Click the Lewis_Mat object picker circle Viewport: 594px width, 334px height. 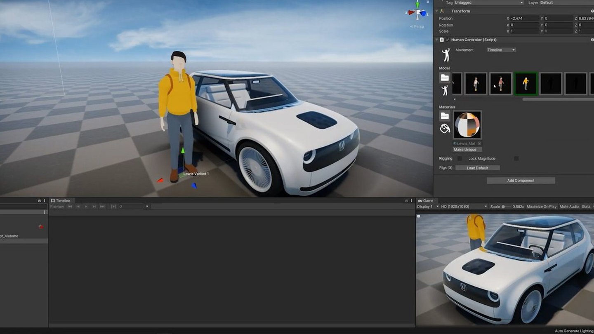click(x=480, y=143)
